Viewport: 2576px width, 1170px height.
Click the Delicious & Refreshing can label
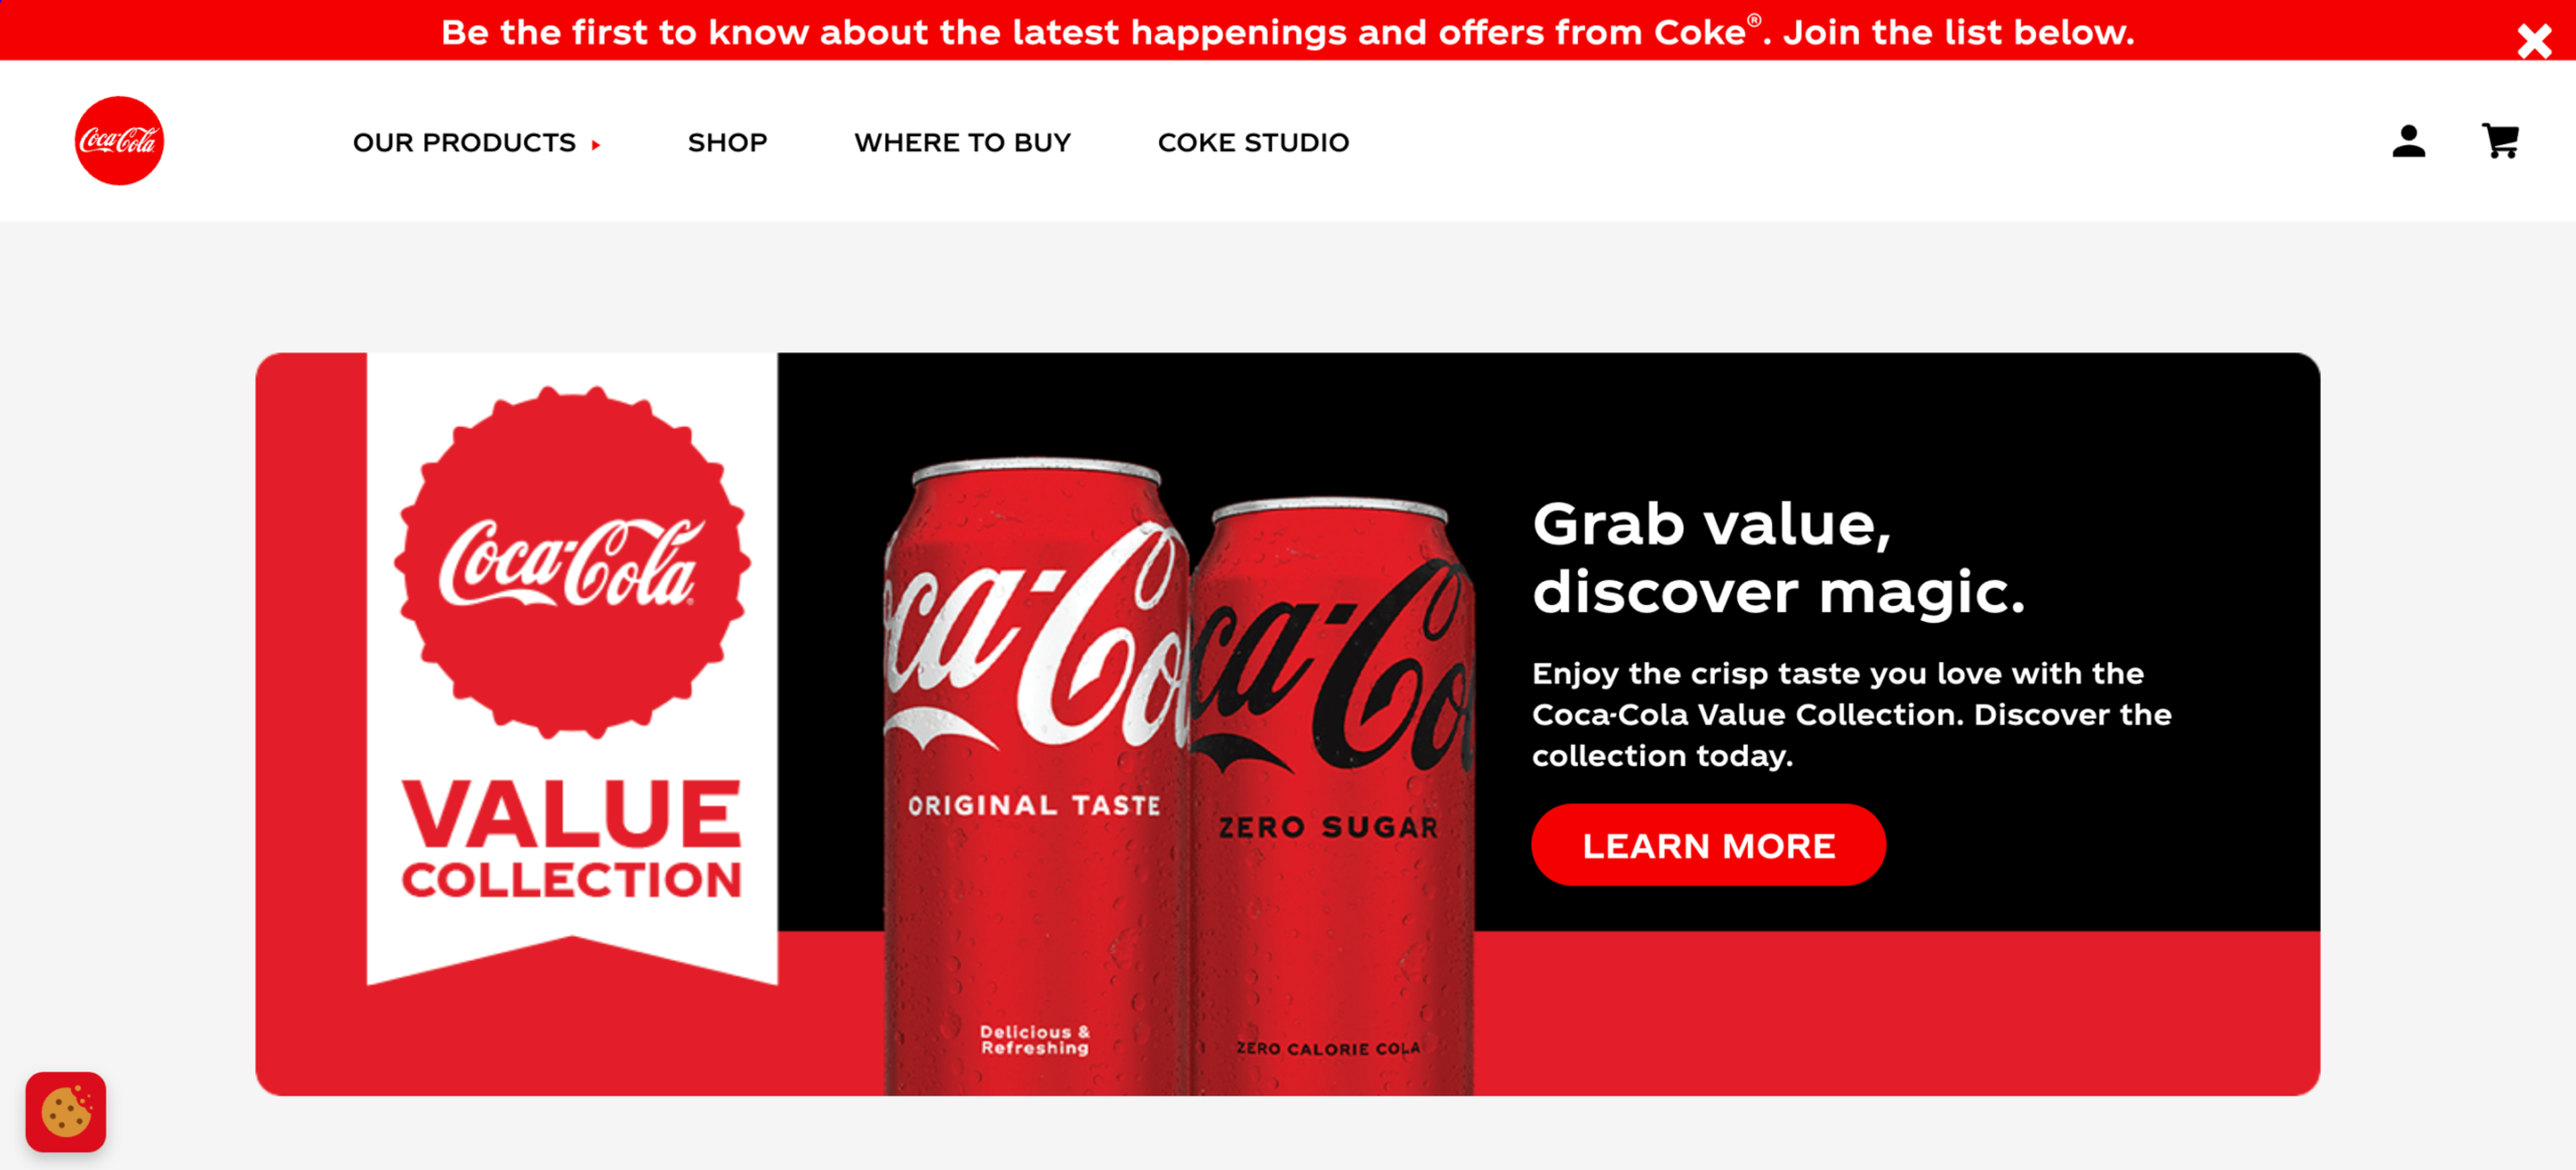pyautogui.click(x=1035, y=1039)
